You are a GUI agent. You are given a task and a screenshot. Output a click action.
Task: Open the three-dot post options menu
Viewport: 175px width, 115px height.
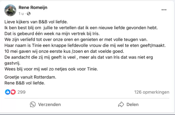[164, 10]
